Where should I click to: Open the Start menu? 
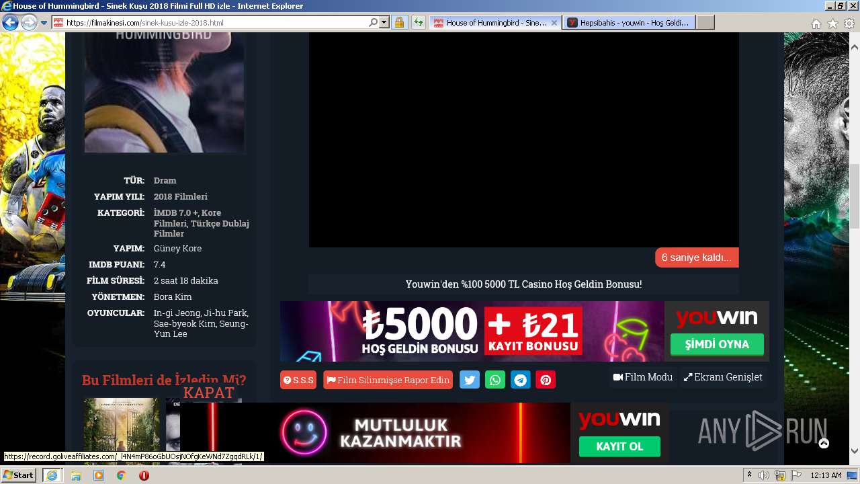tap(18, 475)
